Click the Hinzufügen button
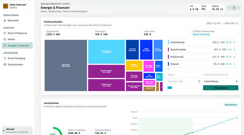 (x=221, y=88)
